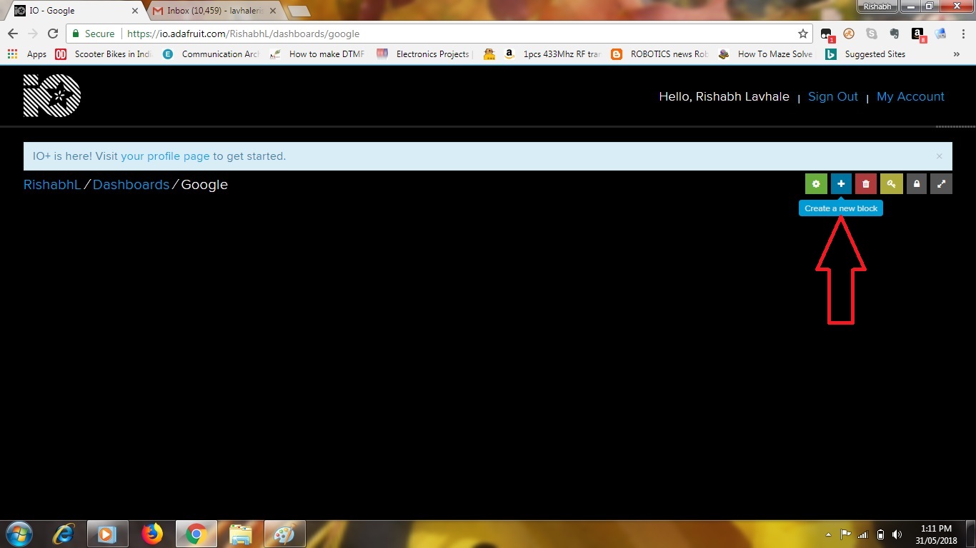The width and height of the screenshot is (976, 548).
Task: Switch to the Gmail Inbox tab
Action: pos(214,11)
